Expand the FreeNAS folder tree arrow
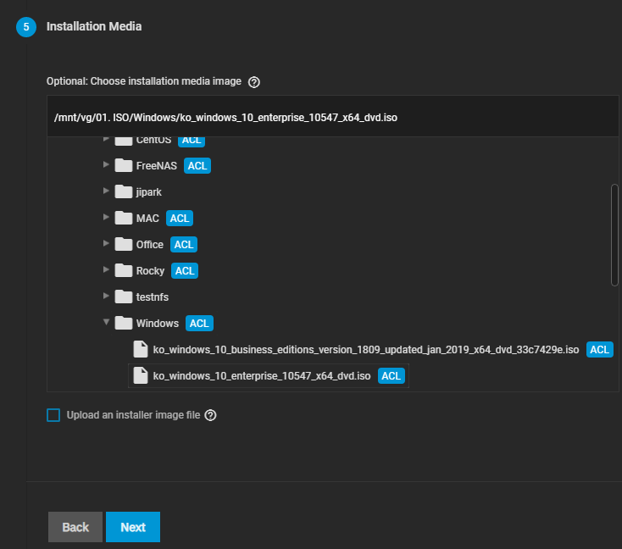622x549 pixels. 106,165
